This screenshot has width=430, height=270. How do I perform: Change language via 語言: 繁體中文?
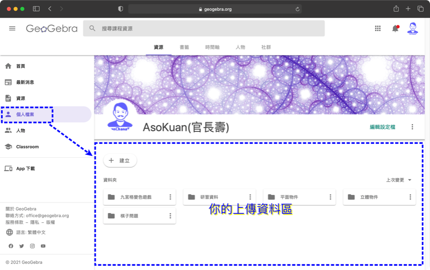[26, 232]
